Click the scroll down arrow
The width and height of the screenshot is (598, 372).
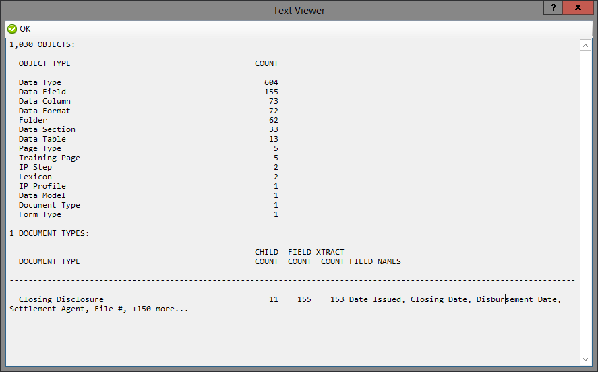[x=585, y=359]
